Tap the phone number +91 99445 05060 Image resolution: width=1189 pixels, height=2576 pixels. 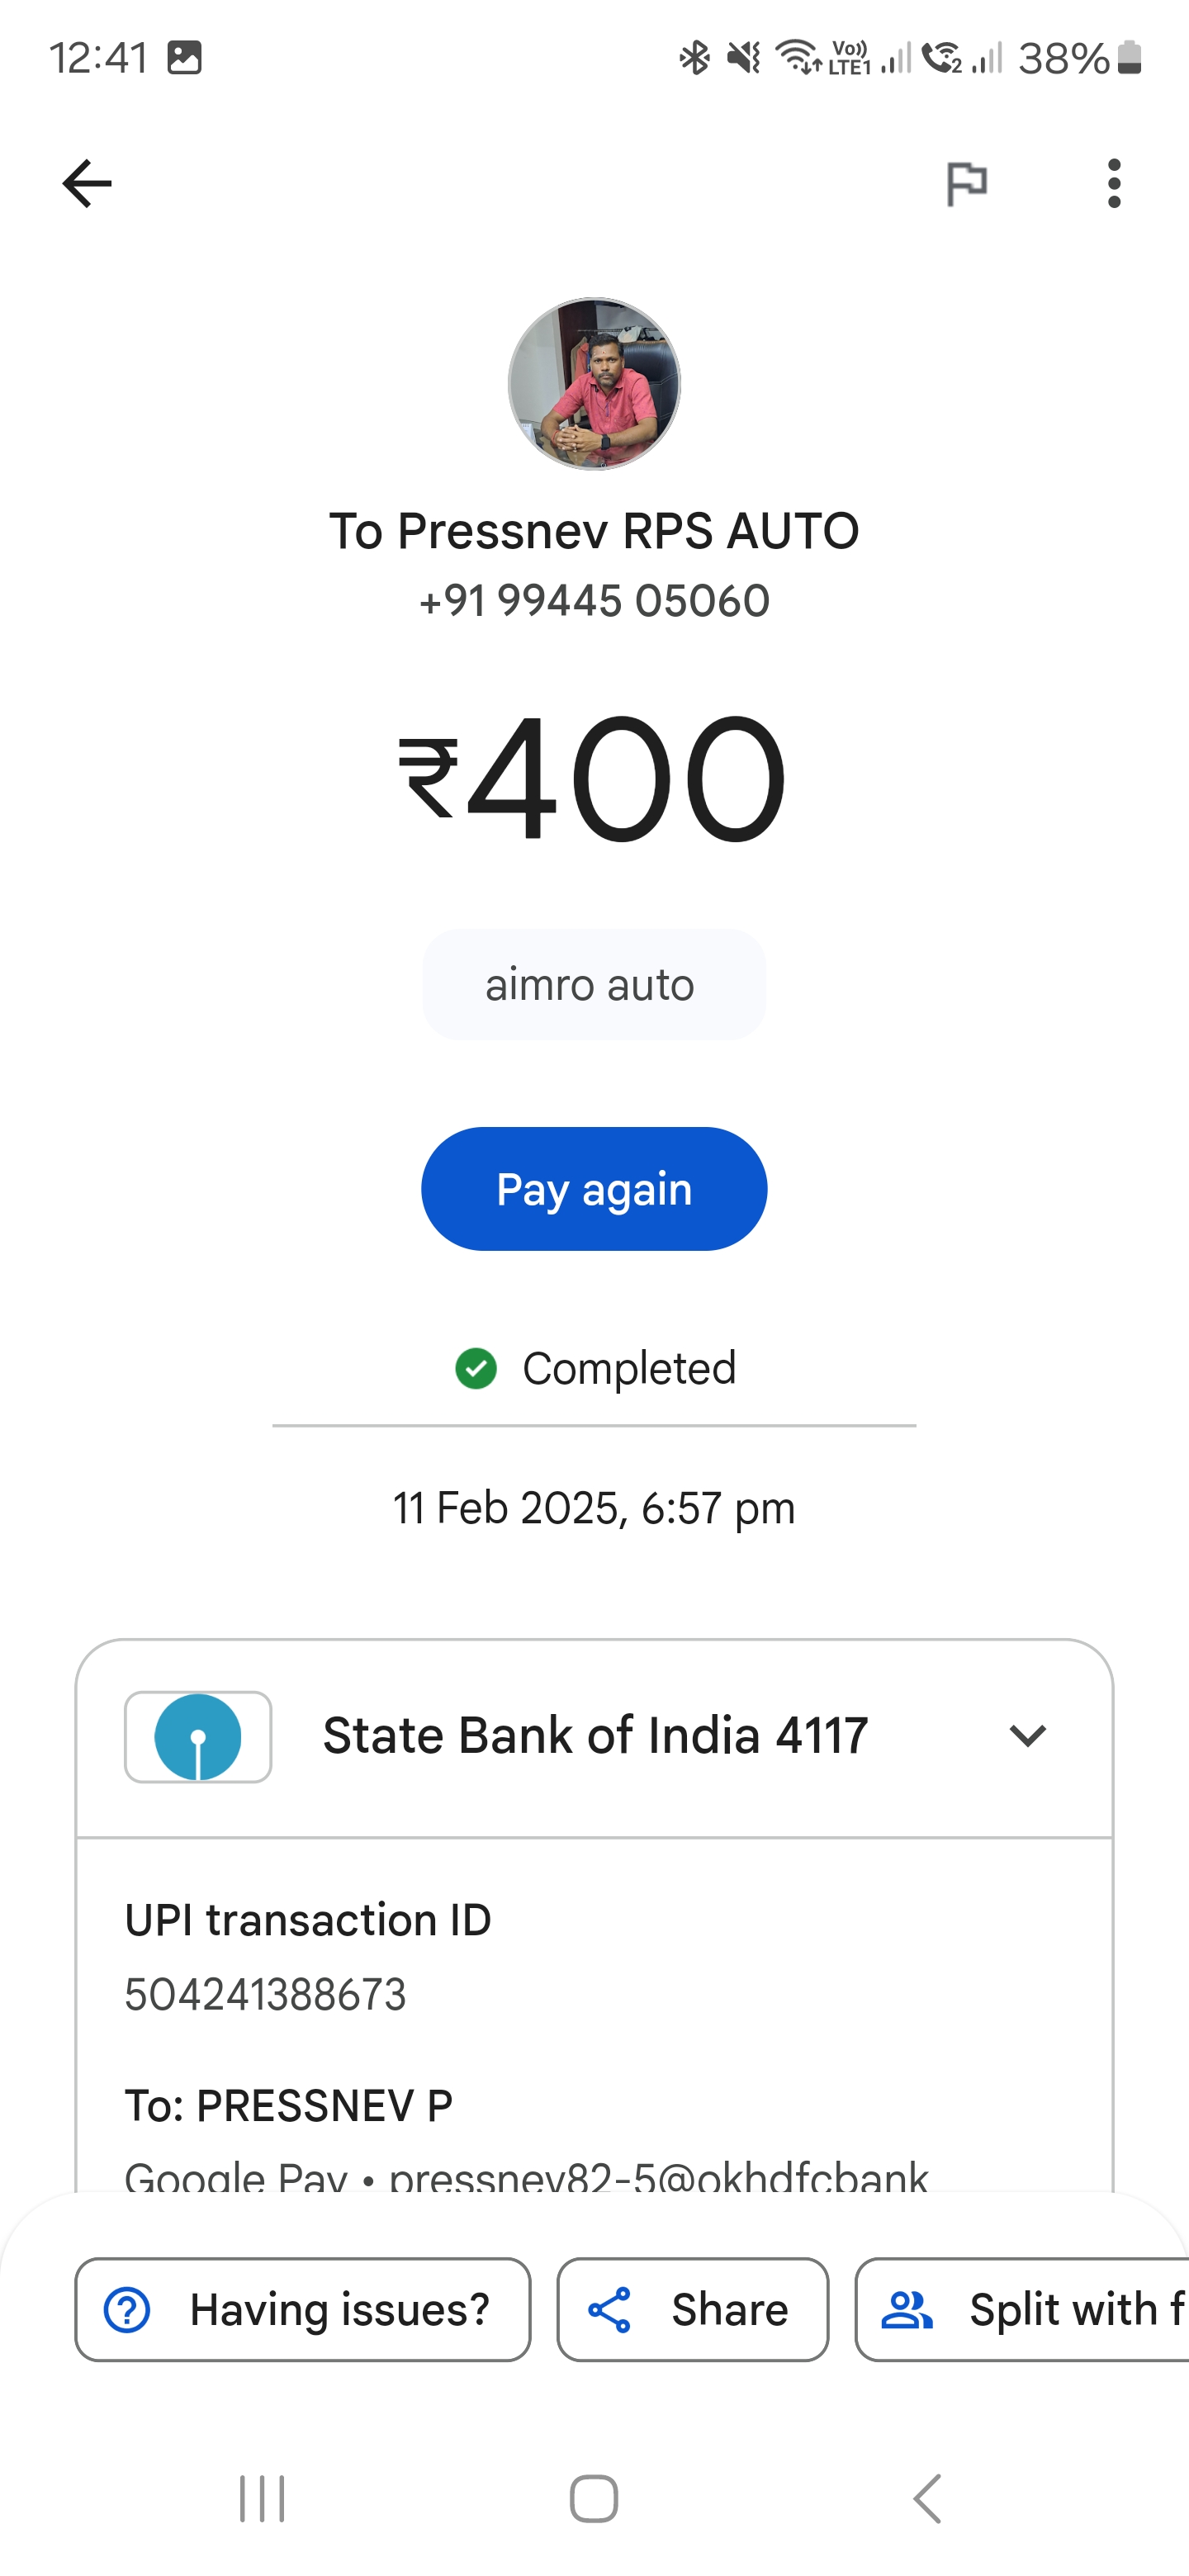[x=594, y=601]
